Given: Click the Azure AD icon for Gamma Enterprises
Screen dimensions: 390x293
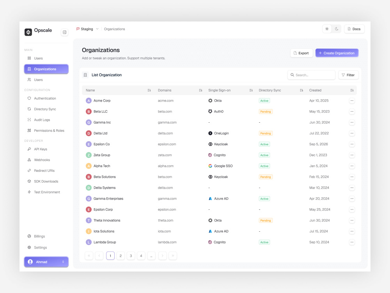Looking at the screenshot, I should [x=210, y=198].
